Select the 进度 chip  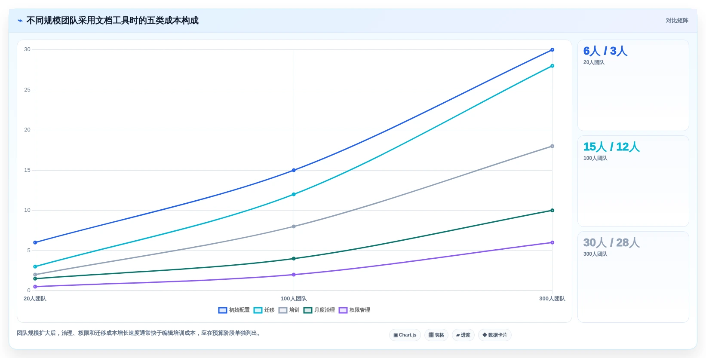(463, 335)
